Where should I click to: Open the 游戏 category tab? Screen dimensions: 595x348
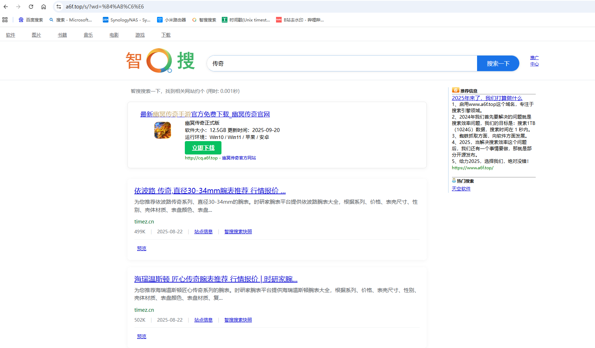[140, 35]
